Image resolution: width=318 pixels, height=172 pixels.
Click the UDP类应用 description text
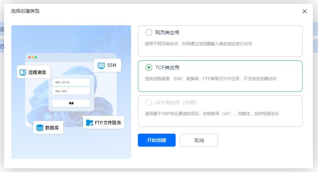(212, 114)
